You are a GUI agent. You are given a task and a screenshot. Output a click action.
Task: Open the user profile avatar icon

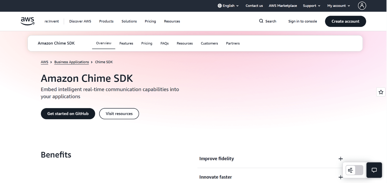362,6
